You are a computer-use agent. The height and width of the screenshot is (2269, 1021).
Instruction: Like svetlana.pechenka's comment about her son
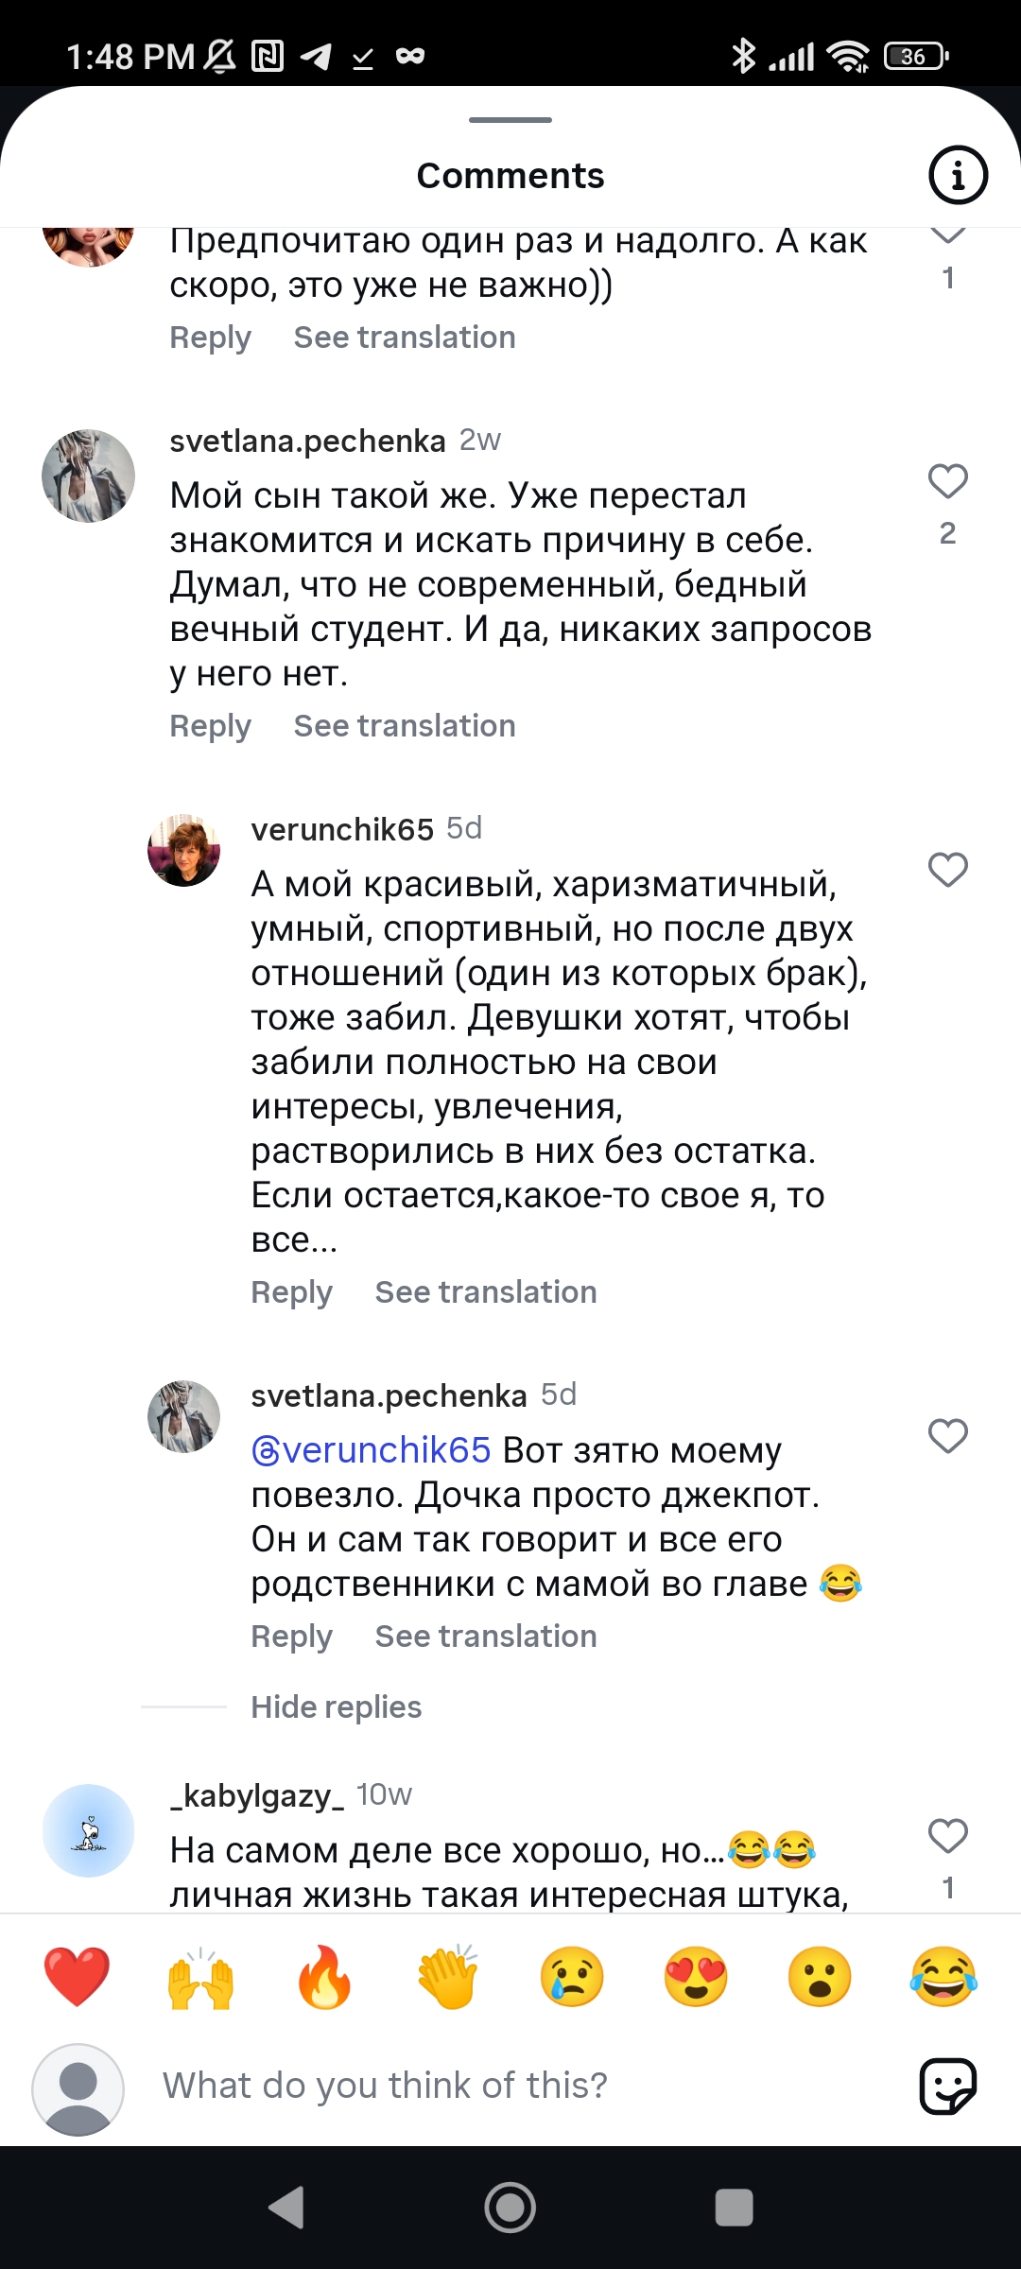[947, 481]
